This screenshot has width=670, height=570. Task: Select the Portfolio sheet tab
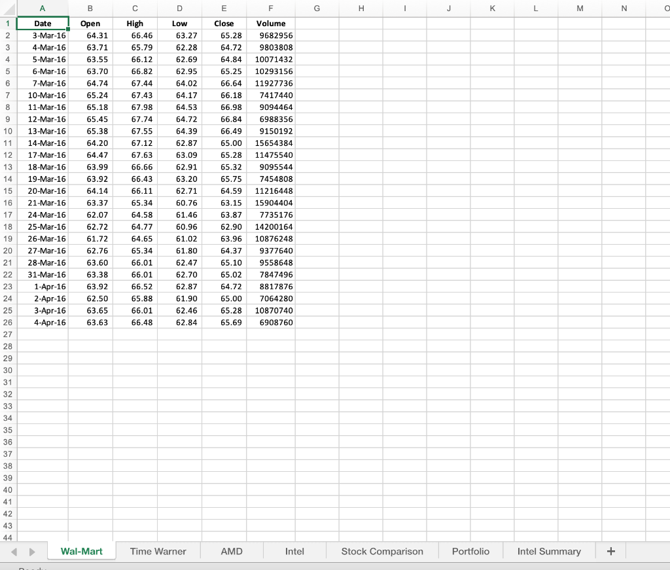coord(470,551)
